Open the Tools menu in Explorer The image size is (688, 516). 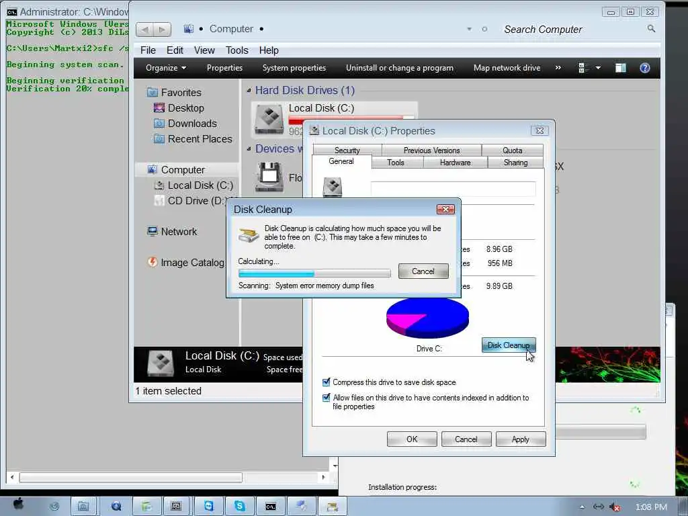pyautogui.click(x=237, y=50)
